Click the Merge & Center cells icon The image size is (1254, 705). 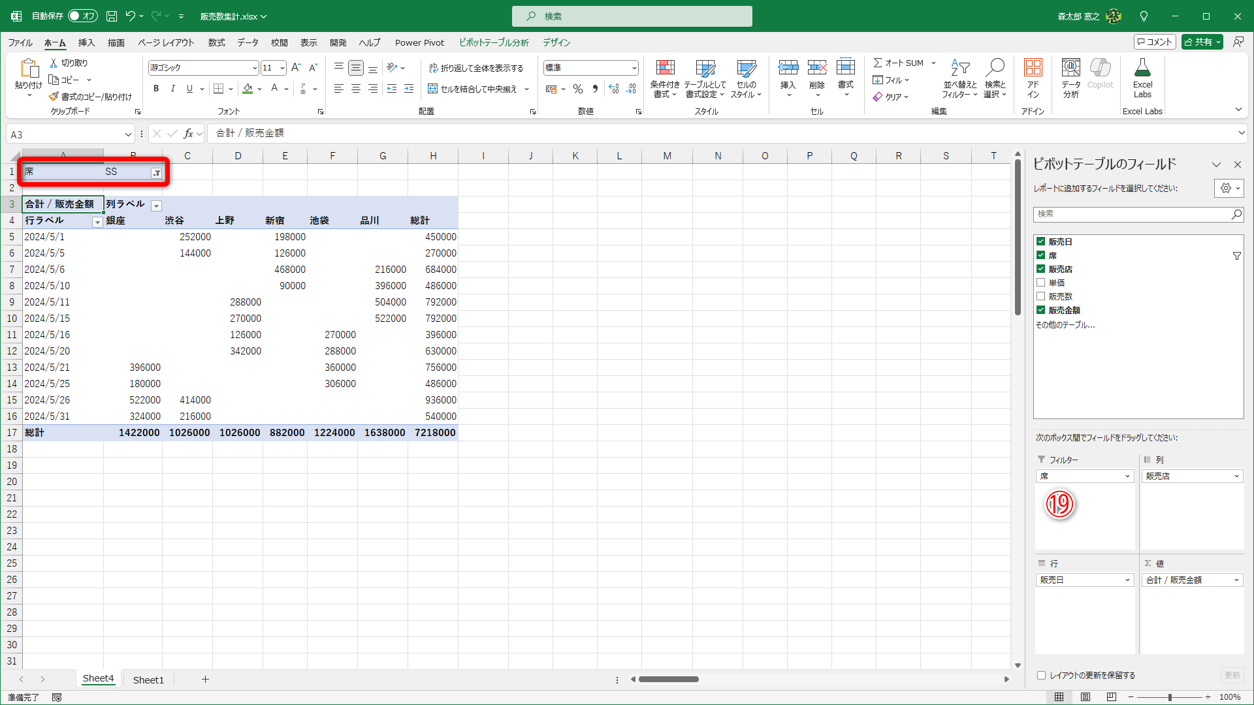432,89
